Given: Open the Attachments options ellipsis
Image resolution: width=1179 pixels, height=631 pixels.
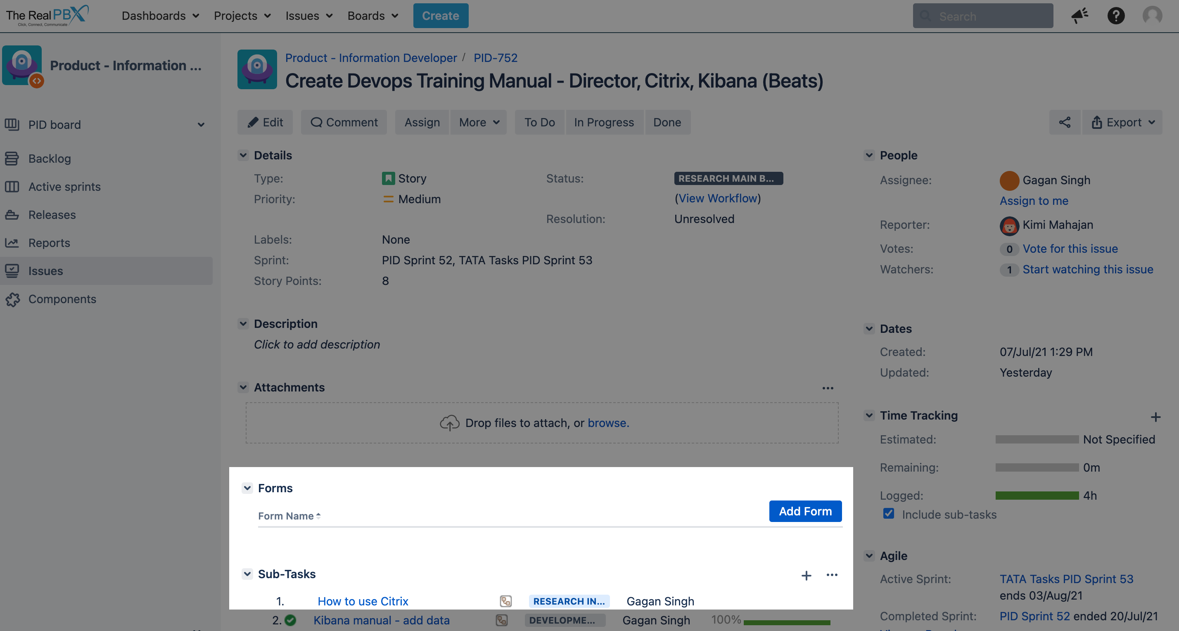Looking at the screenshot, I should pos(828,388).
